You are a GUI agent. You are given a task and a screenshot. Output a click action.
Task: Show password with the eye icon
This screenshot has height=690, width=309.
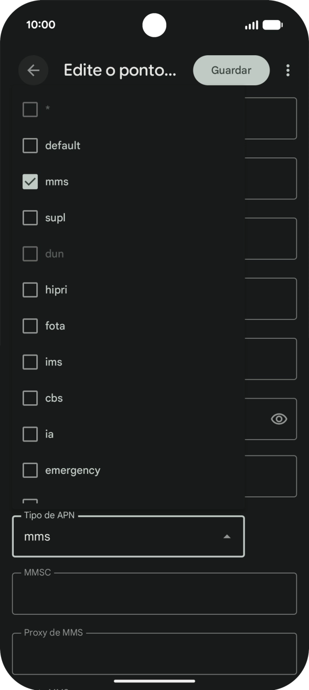click(x=279, y=419)
